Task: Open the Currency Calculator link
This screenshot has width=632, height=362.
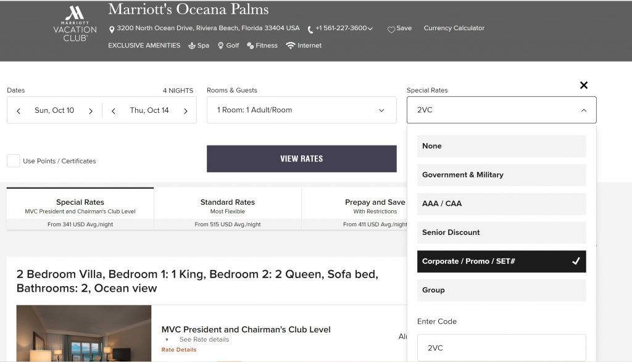Action: (x=454, y=28)
